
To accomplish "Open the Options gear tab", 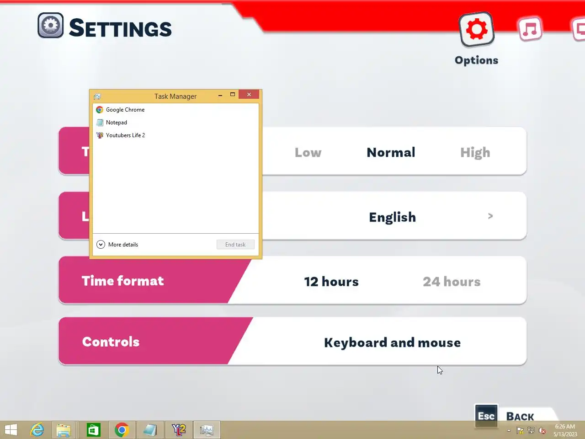I will [477, 30].
